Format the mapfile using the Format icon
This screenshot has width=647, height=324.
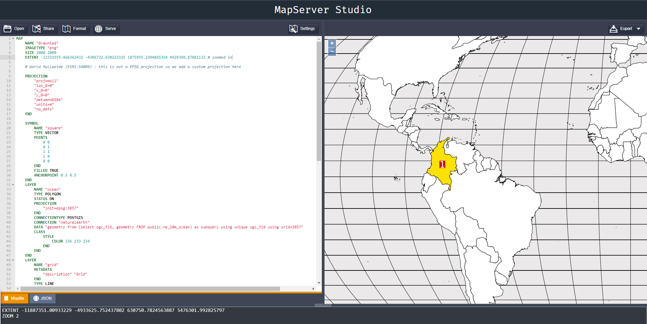pyautogui.click(x=66, y=29)
